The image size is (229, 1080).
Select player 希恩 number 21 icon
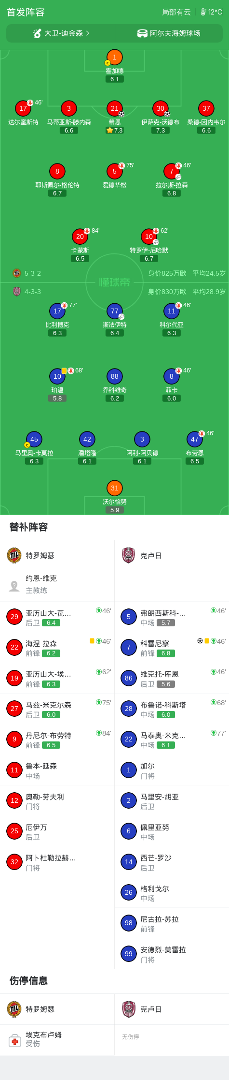coord(115,108)
